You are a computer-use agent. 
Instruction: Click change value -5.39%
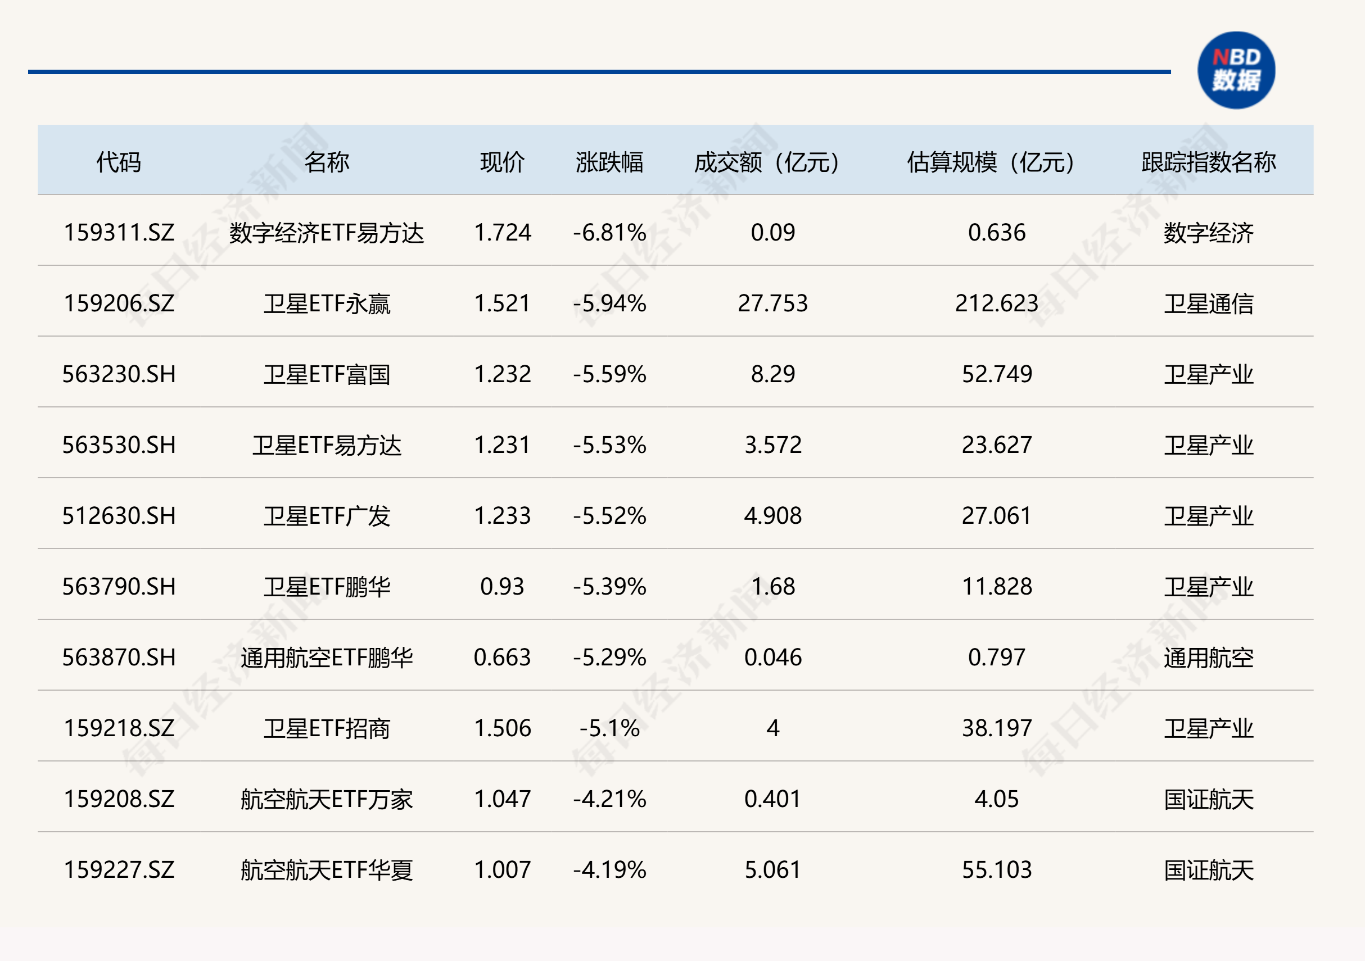609,586
